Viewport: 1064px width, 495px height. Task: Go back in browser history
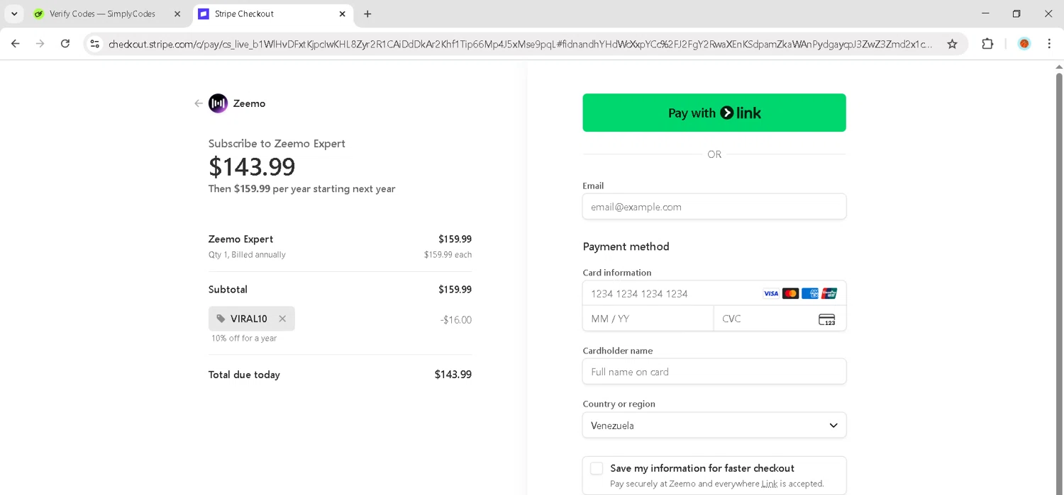[x=16, y=44]
